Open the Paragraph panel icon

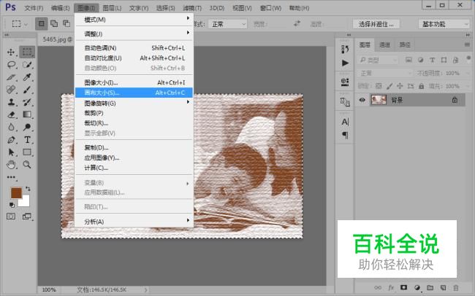coord(345,135)
